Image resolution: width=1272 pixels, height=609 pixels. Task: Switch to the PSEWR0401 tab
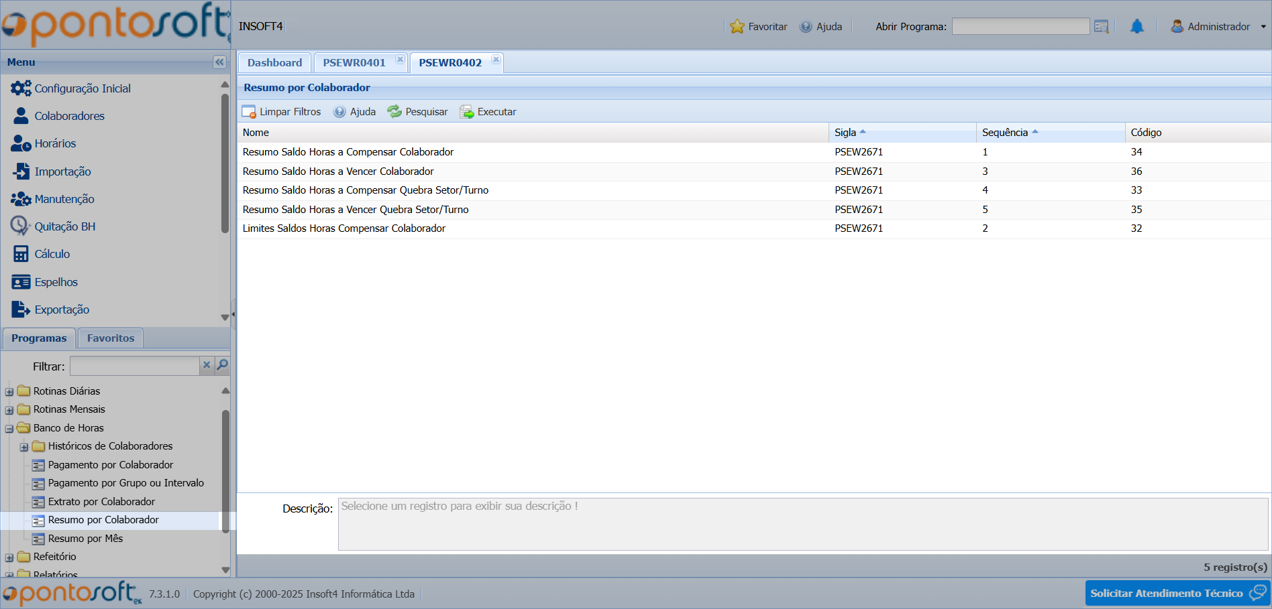(354, 63)
